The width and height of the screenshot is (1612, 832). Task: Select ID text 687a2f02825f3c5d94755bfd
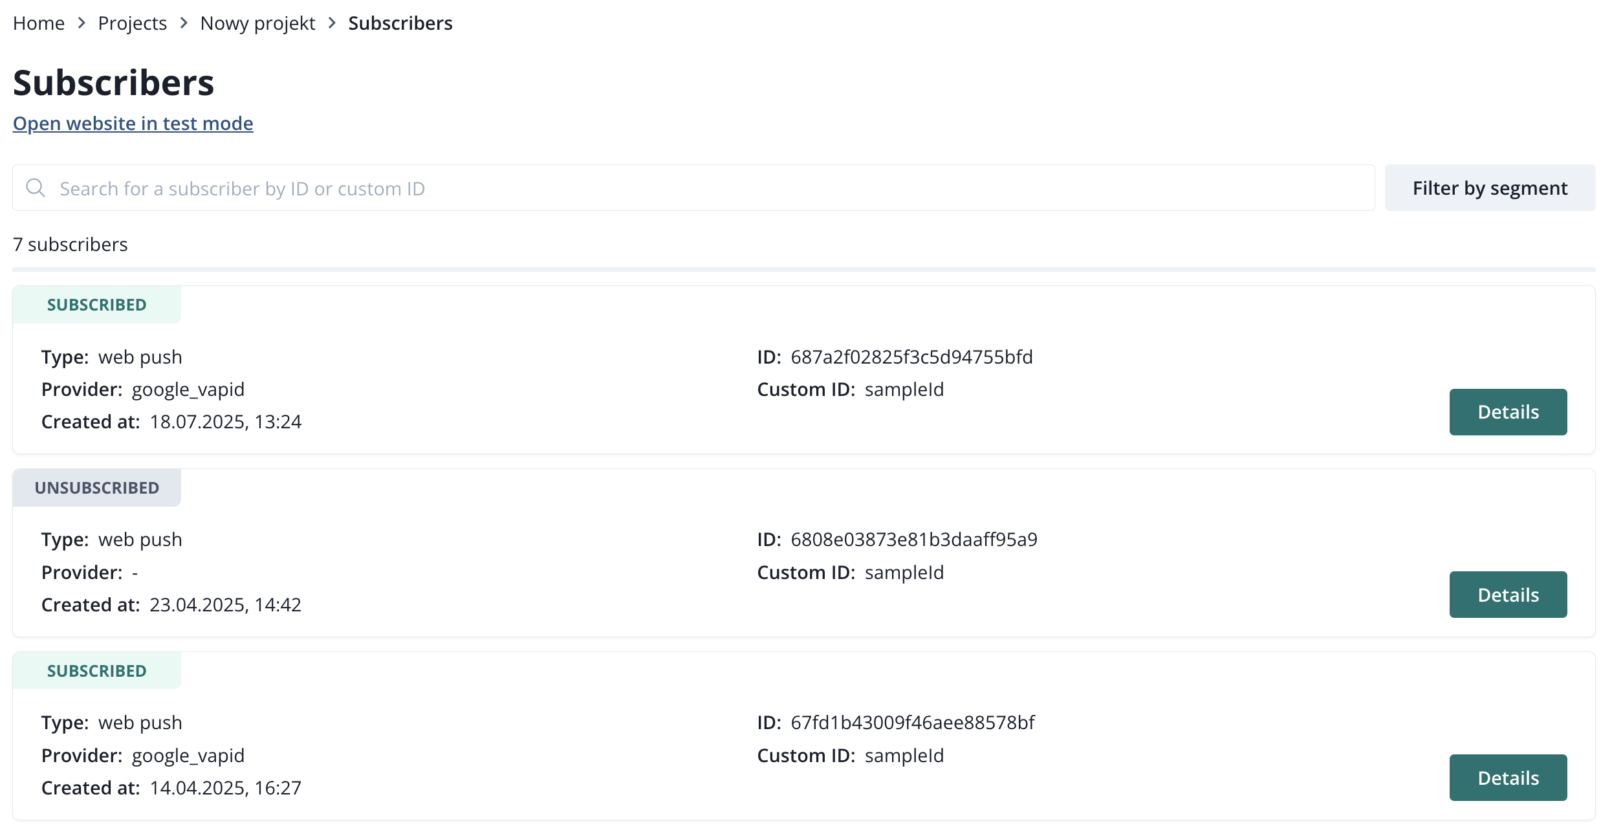pyautogui.click(x=911, y=357)
